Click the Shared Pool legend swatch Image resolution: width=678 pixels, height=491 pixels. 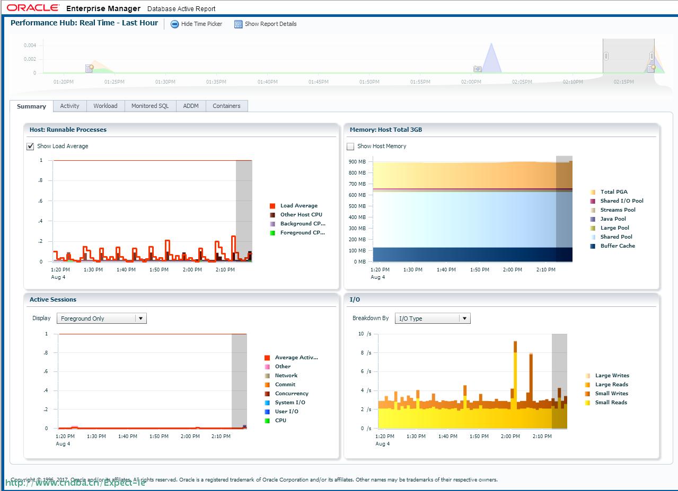pyautogui.click(x=593, y=237)
